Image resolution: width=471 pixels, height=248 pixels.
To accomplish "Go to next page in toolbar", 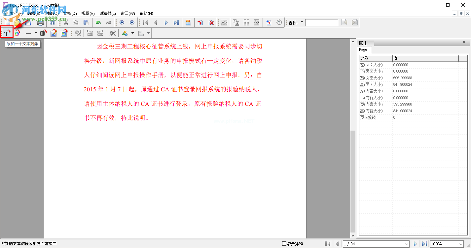I will point(166,22).
